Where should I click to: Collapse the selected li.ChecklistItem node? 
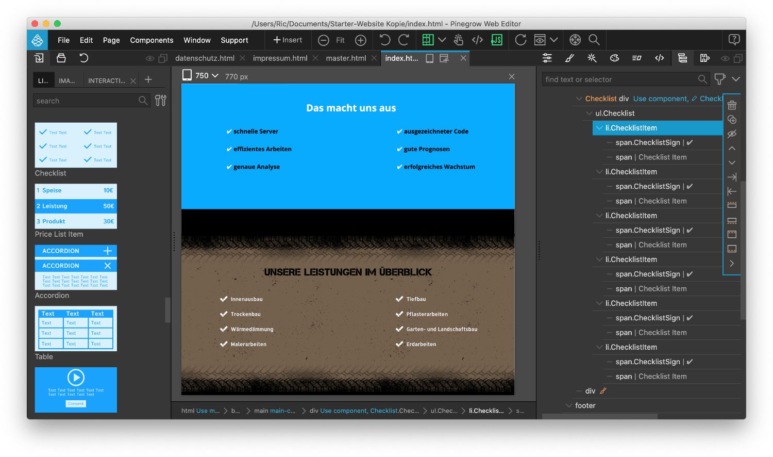pos(599,128)
